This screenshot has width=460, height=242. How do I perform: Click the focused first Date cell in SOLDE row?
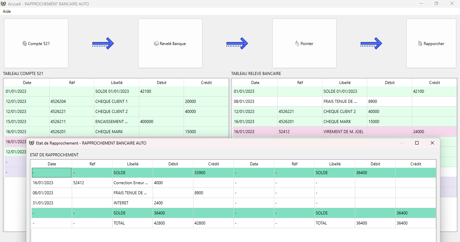[x=52, y=173]
